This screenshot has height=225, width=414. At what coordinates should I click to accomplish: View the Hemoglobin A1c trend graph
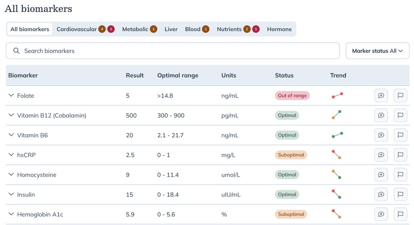pos(337,214)
